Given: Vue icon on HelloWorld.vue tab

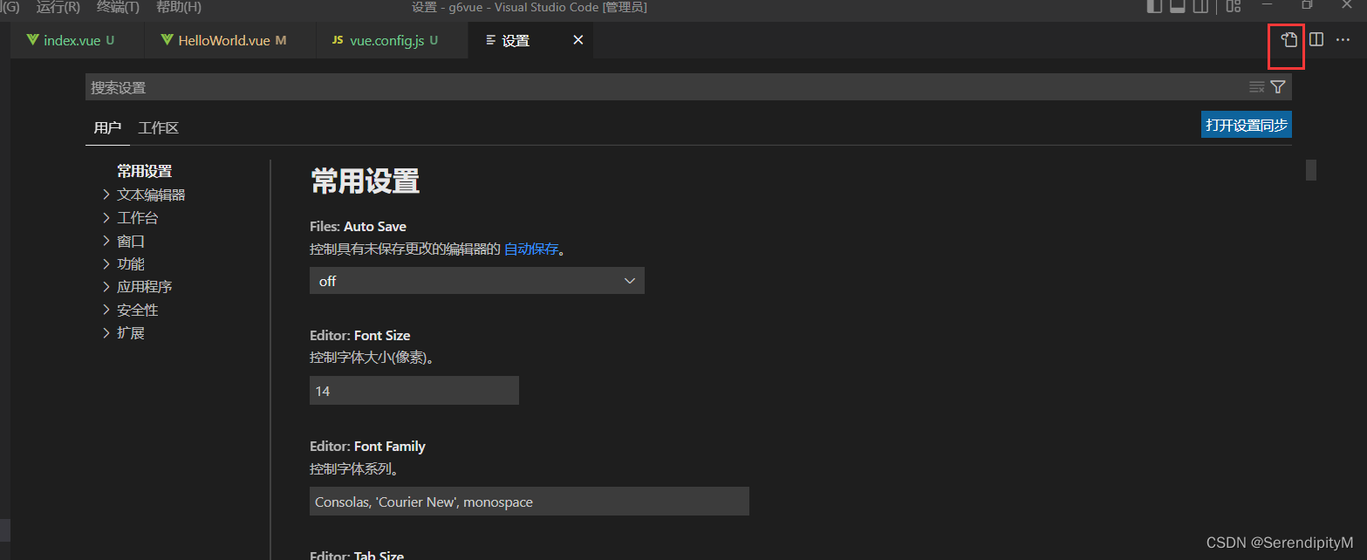Looking at the screenshot, I should [x=167, y=40].
